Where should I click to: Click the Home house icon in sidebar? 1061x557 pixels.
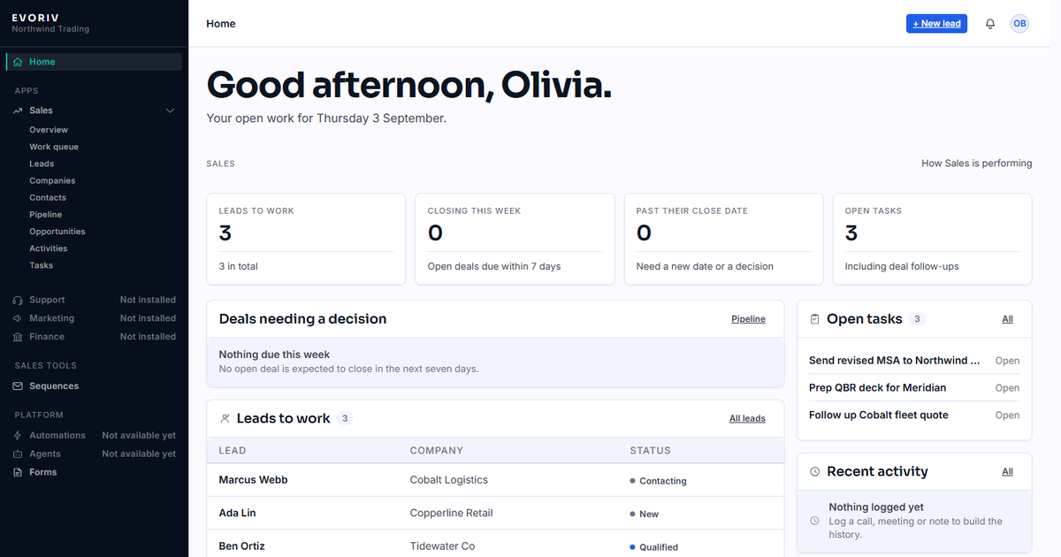click(x=18, y=62)
